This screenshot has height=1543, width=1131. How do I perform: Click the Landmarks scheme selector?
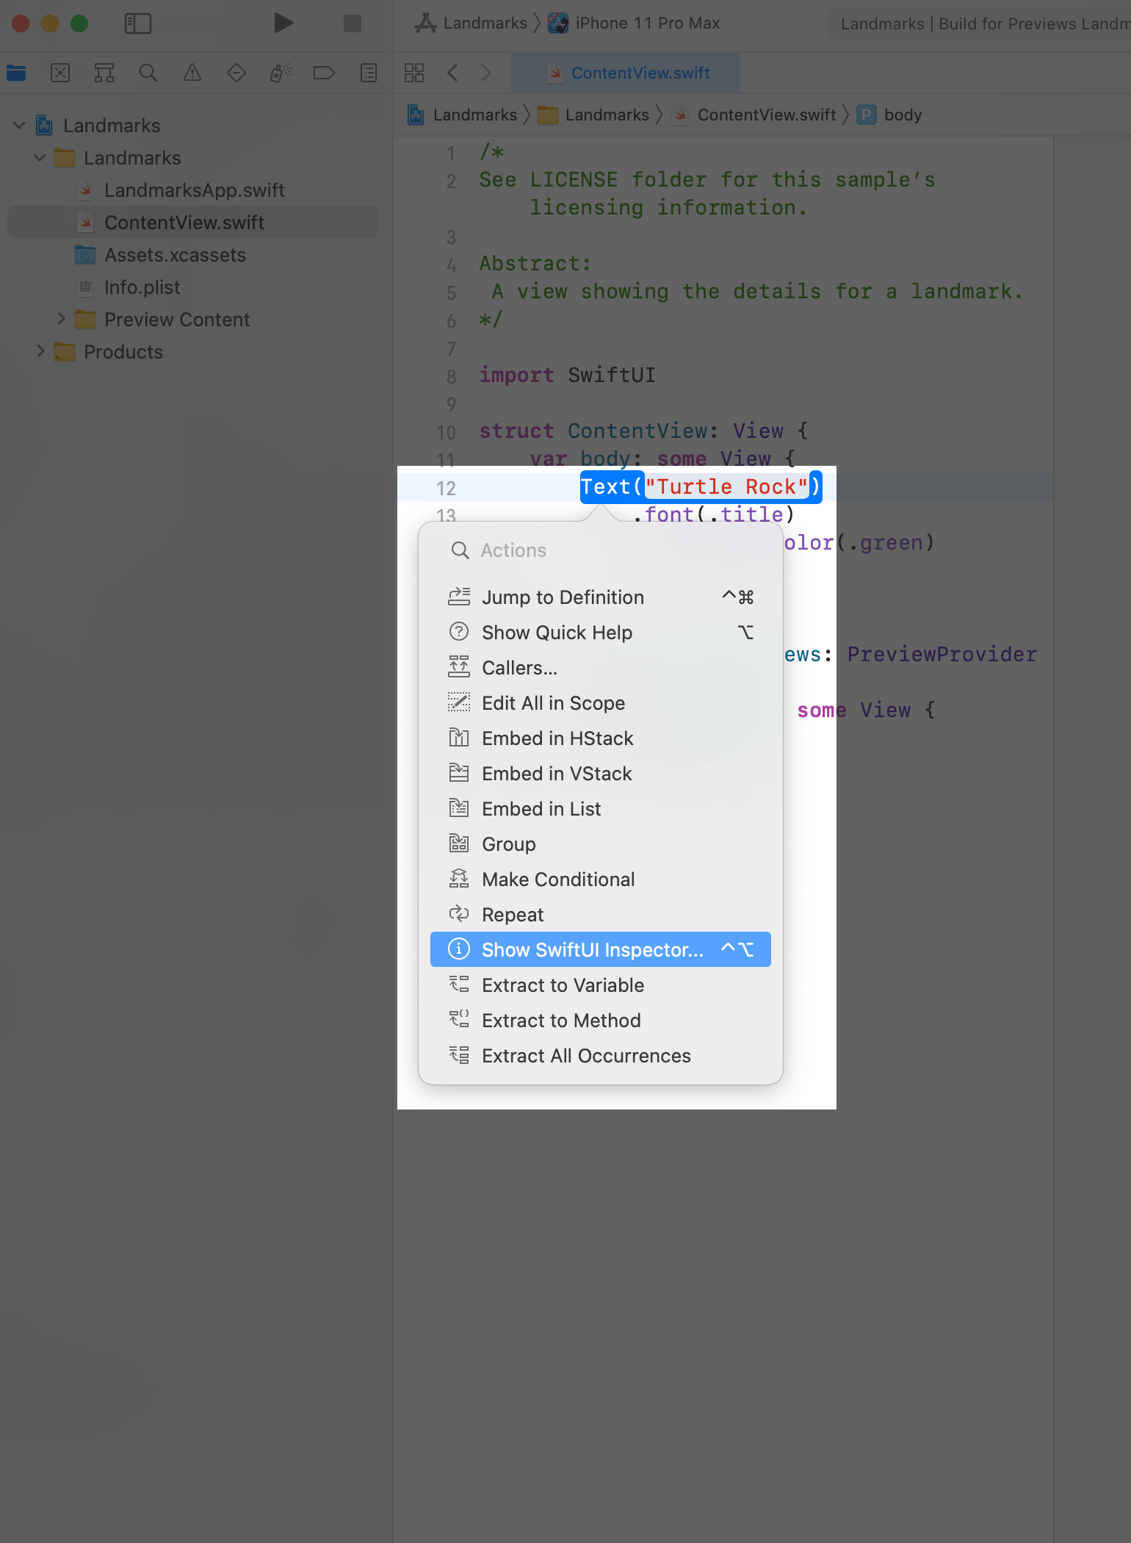click(x=471, y=24)
